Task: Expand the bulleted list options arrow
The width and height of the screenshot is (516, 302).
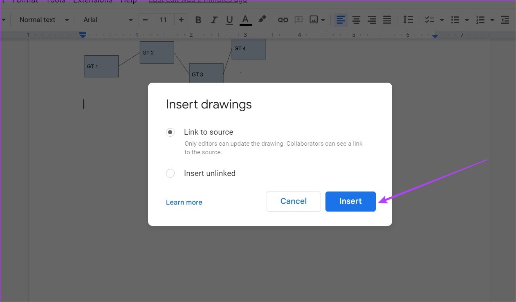Action: click(467, 20)
